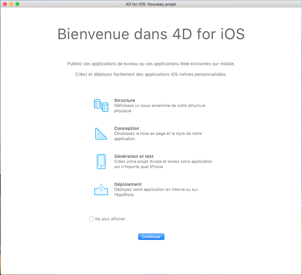
Task: Click the description mentioning 'projet Xcode'
Action: pos(163,164)
